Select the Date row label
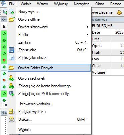 [x=96, y=32]
